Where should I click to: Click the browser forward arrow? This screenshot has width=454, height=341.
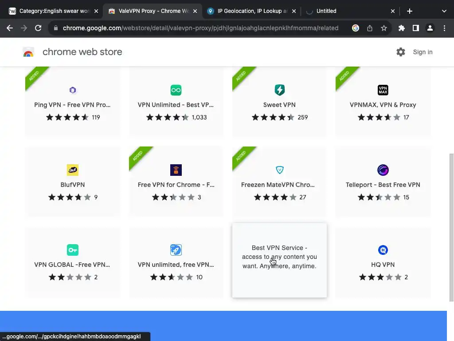click(x=24, y=28)
